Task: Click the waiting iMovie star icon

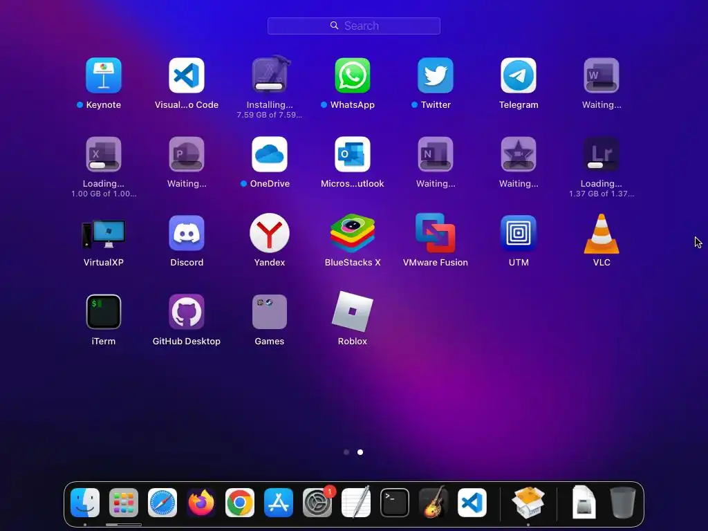Action: pyautogui.click(x=519, y=154)
